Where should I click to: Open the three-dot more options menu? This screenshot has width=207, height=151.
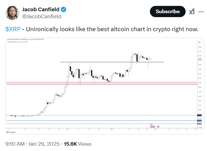tap(201, 12)
